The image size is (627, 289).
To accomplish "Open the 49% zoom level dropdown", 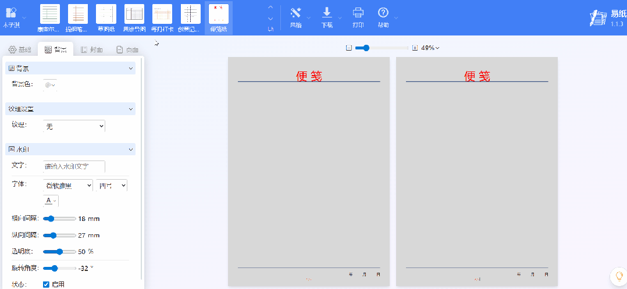I will click(x=430, y=48).
